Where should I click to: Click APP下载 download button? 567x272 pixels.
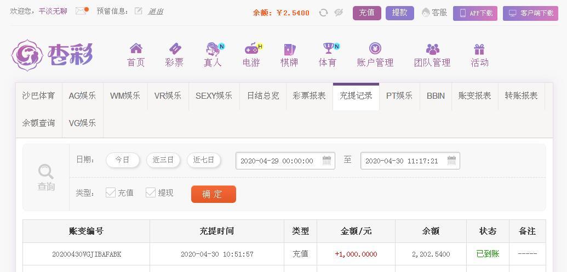[x=475, y=13]
